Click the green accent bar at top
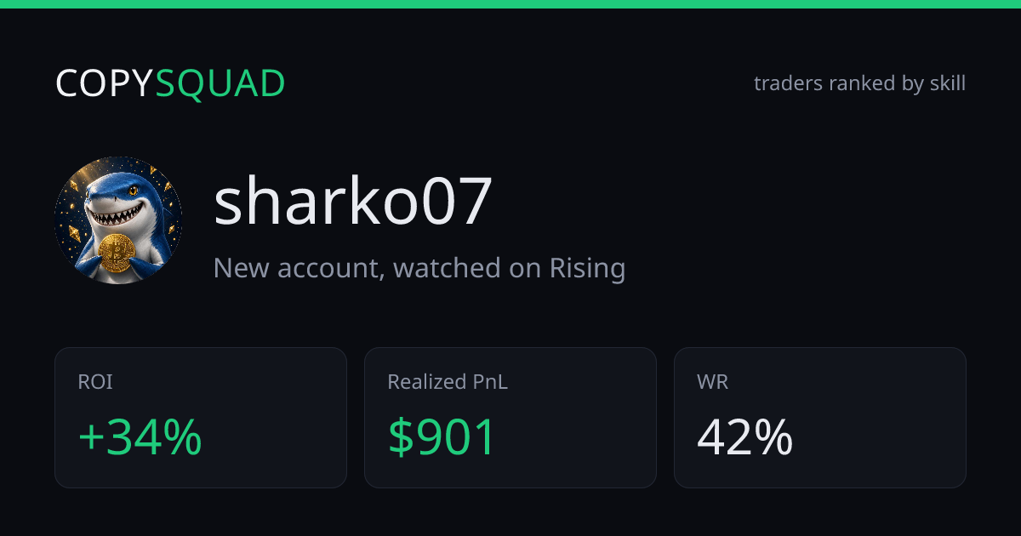Viewport: 1021px width, 536px height. 510,4
